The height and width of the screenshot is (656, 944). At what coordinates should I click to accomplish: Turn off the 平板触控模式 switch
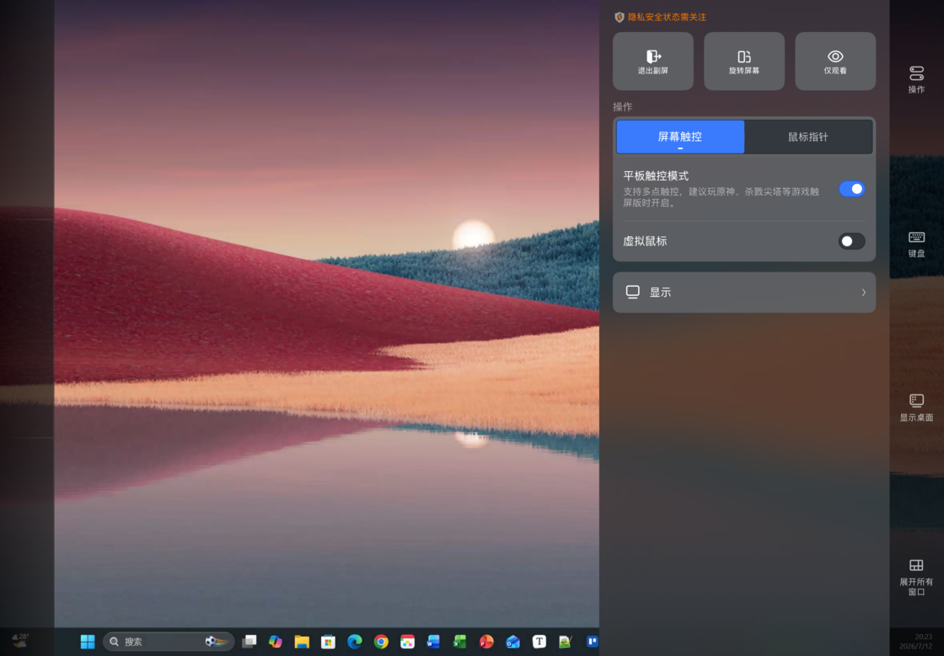coord(852,189)
